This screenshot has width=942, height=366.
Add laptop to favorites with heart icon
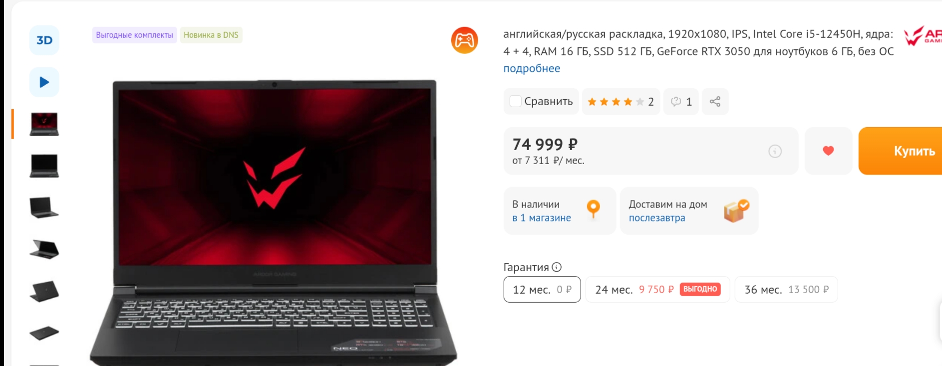click(828, 151)
